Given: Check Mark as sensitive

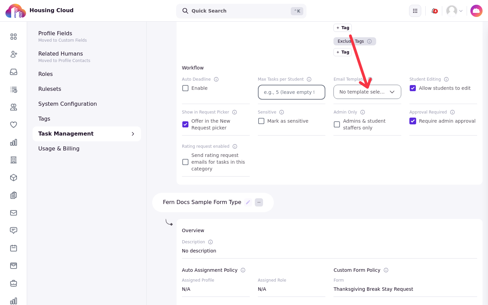Looking at the screenshot, I should click(261, 121).
